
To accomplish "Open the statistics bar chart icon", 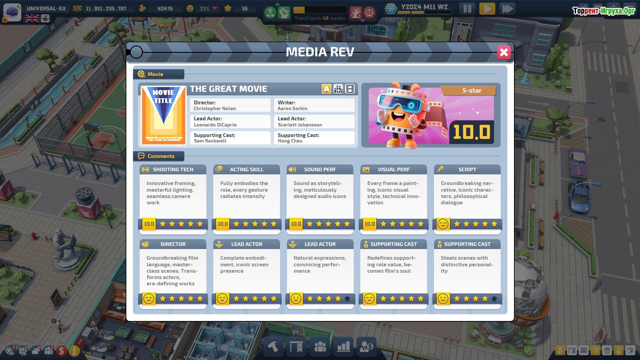I will pyautogui.click(x=343, y=347).
